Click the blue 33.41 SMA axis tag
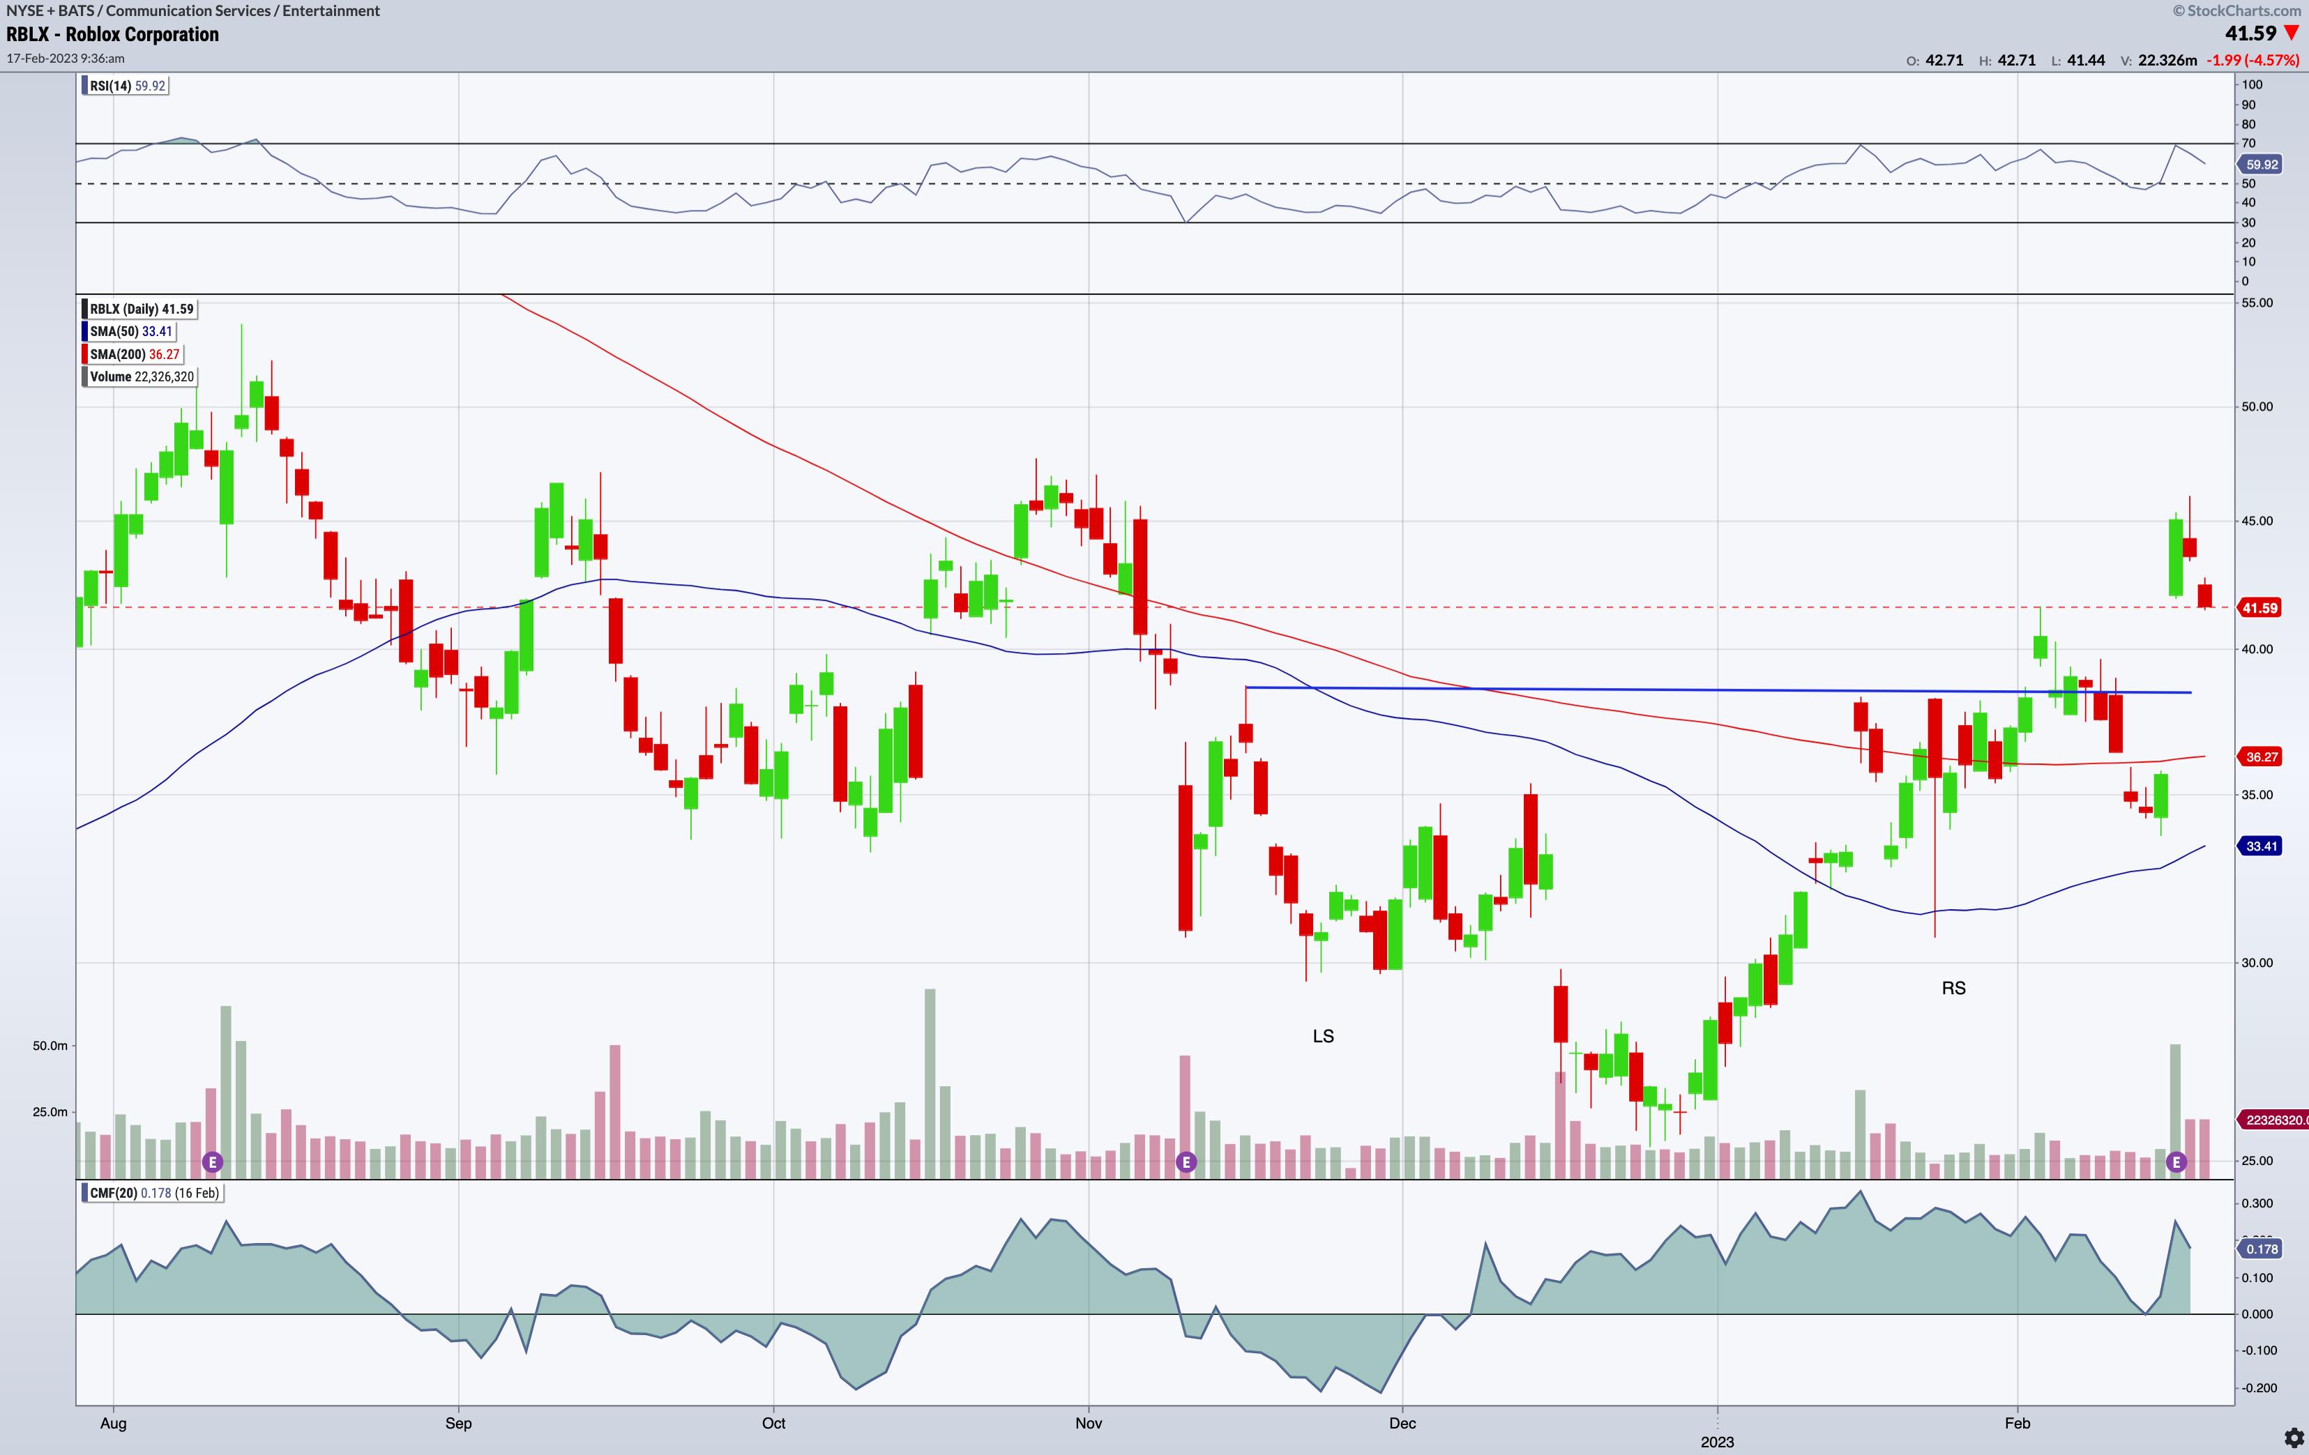This screenshot has width=2309, height=1455. pos(2261,846)
